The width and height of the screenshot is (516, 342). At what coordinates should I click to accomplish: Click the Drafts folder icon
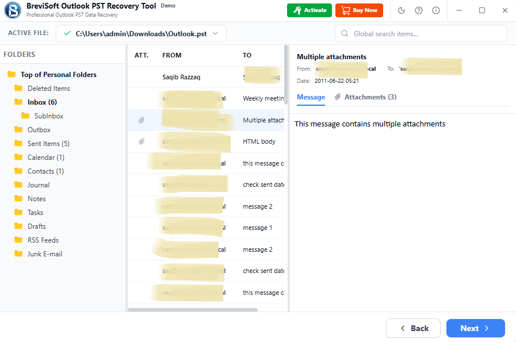tap(18, 226)
